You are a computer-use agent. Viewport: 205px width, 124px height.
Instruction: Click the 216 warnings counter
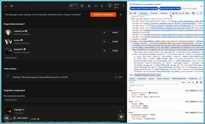point(182,13)
